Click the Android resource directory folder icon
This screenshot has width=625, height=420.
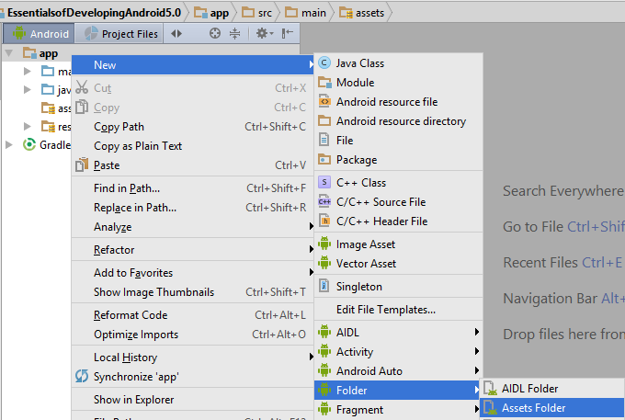(324, 120)
